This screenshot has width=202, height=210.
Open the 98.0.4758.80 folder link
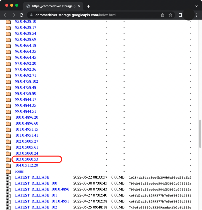pos(25,93)
